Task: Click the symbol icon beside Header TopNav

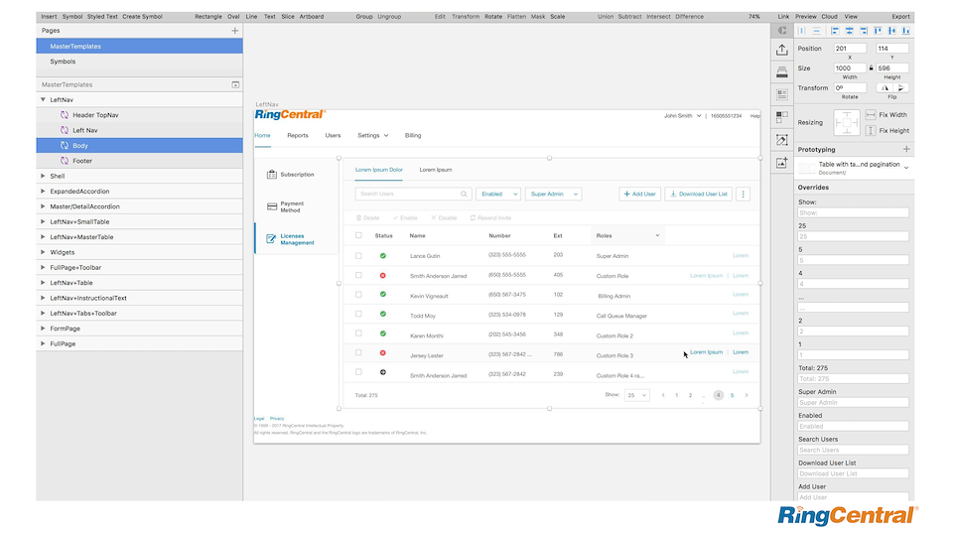Action: pos(65,115)
